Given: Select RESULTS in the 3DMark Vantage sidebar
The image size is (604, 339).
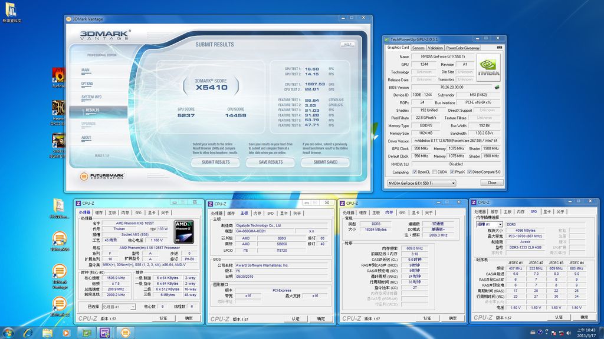Looking at the screenshot, I should (93, 110).
